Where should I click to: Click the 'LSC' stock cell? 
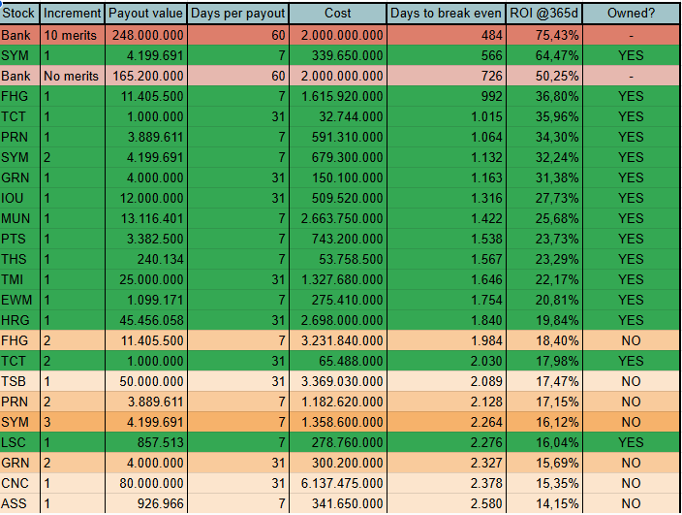[x=20, y=442]
